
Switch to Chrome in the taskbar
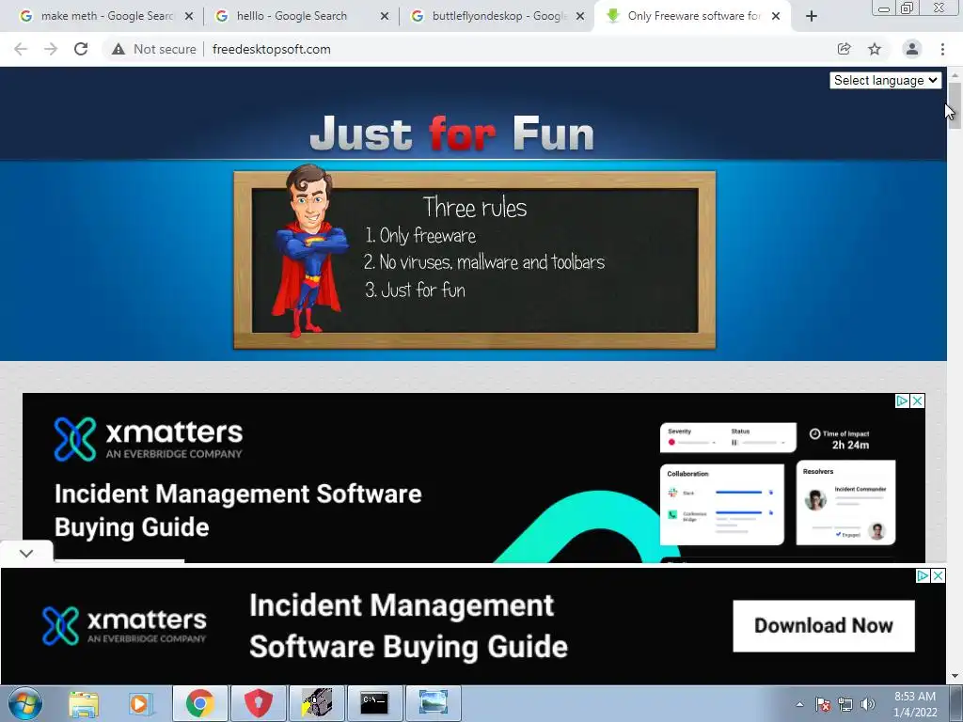click(200, 703)
